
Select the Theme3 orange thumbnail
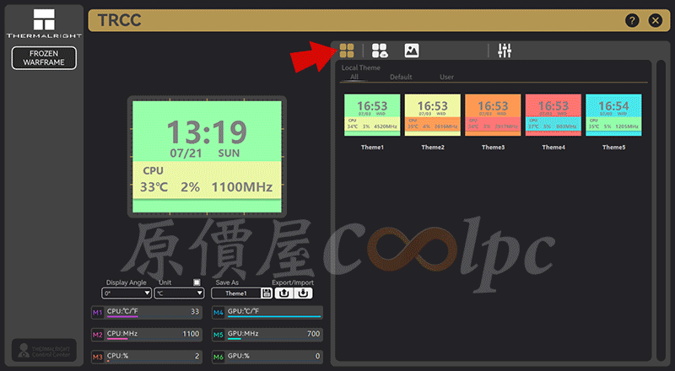(x=493, y=115)
